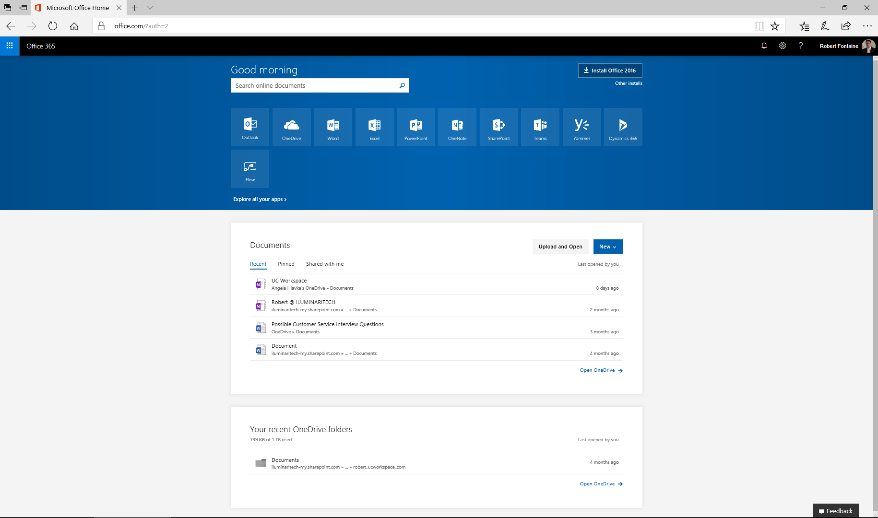
Task: Toggle reading view in address bar
Action: (759, 26)
